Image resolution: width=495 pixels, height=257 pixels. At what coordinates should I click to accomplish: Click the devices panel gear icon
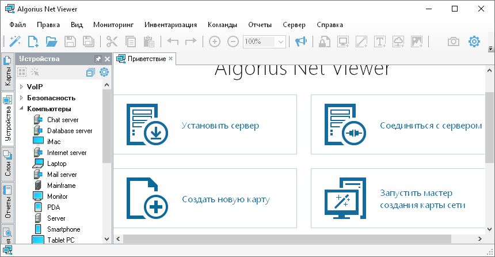[x=104, y=72]
